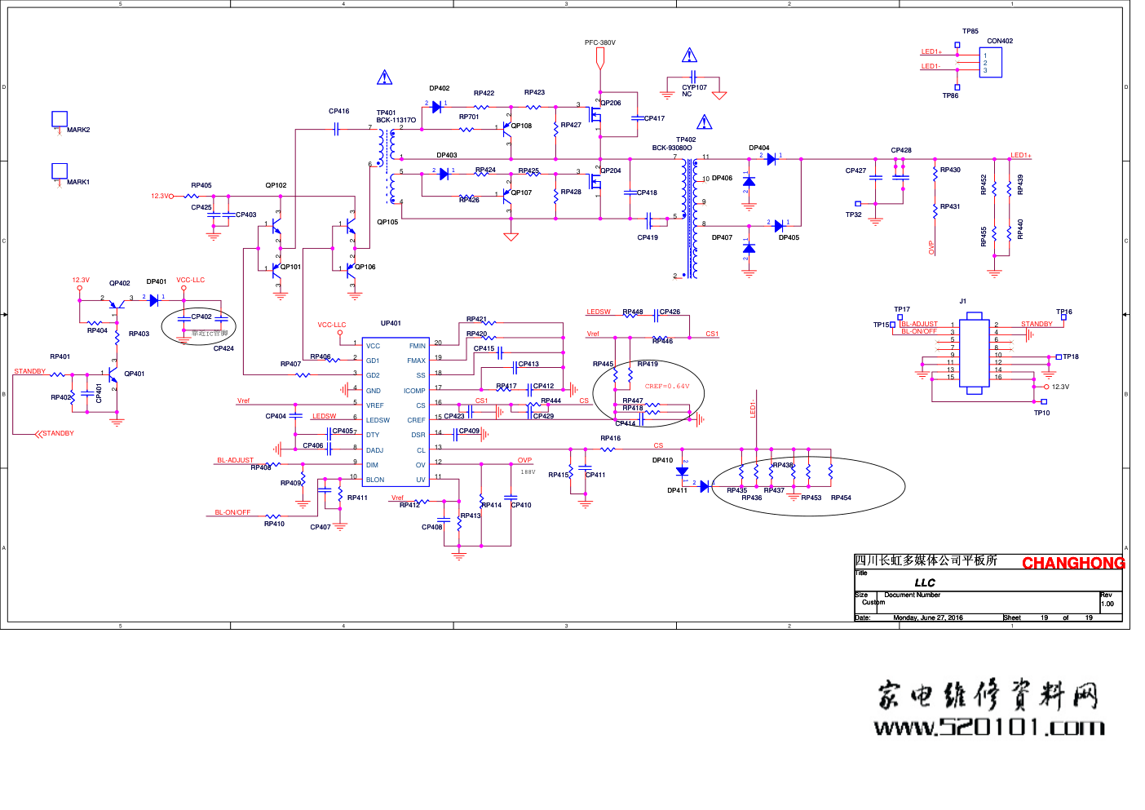This screenshot has height=810, width=1145.
Task: Select the Chinese company name in title block
Action: click(x=926, y=560)
